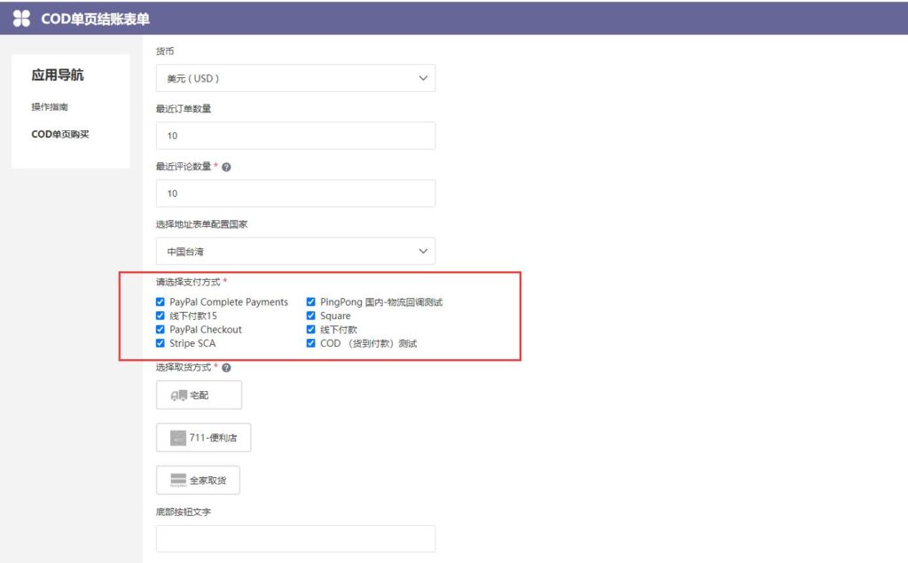The width and height of the screenshot is (908, 563).
Task: Choose the 全家取货 pickup option
Action: click(198, 481)
